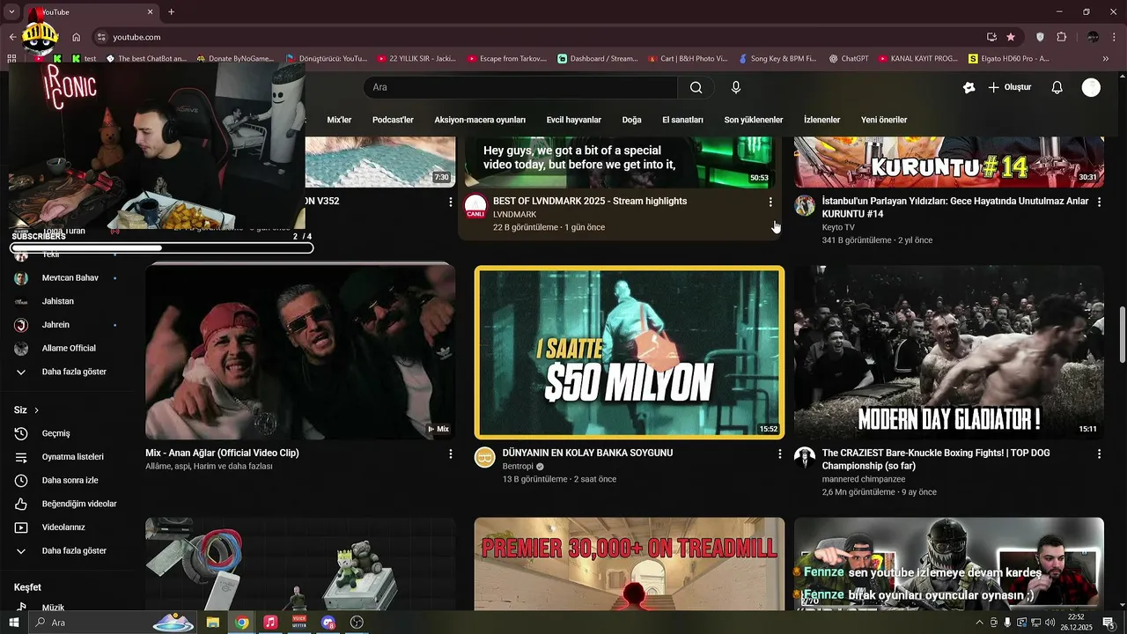
Task: Select the Yeni öneriler chip
Action: (884, 120)
